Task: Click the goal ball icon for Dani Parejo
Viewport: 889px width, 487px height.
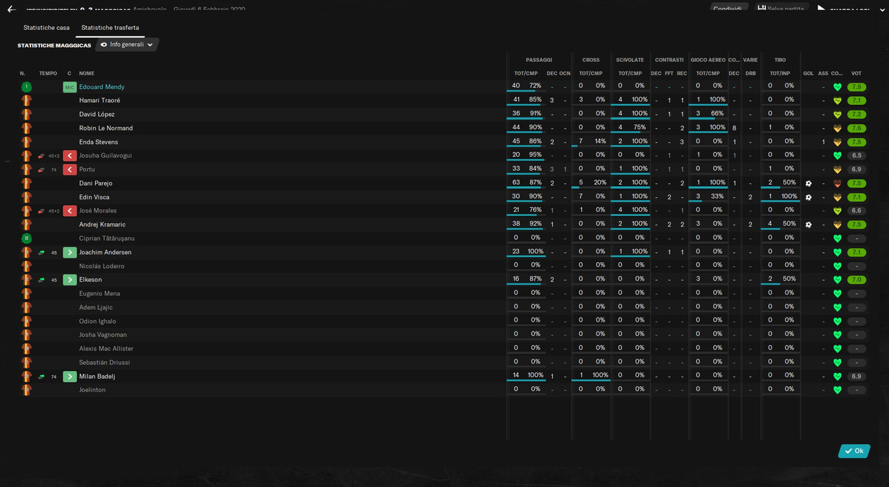Action: (808, 183)
